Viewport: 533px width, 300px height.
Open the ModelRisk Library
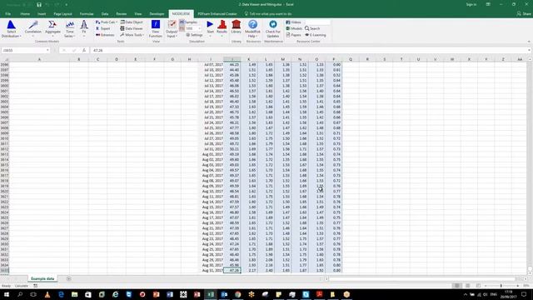[x=236, y=27]
